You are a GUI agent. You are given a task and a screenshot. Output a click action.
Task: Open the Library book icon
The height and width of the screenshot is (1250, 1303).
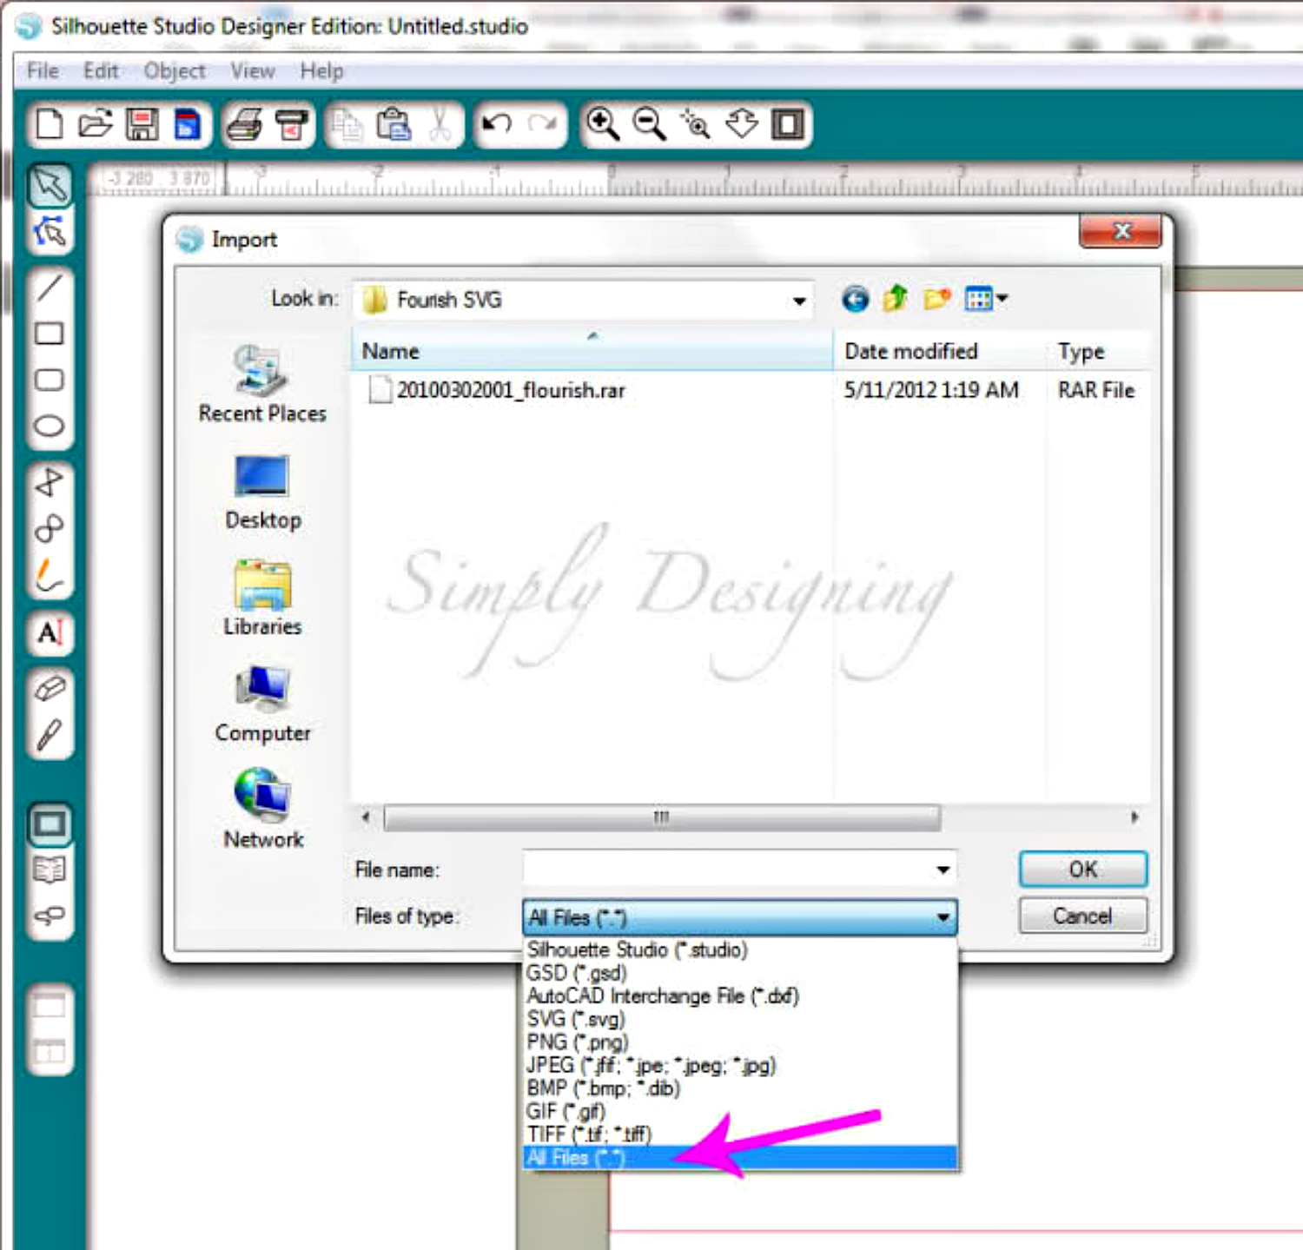tap(50, 870)
